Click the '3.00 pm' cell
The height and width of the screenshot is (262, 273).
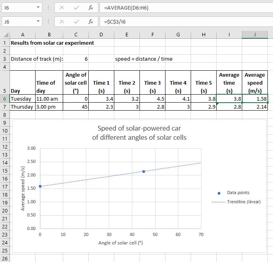tap(49, 107)
